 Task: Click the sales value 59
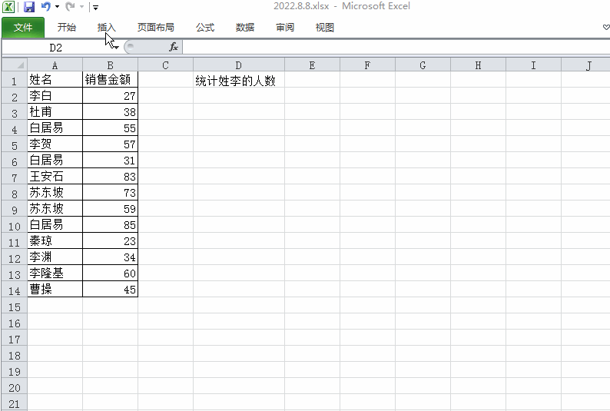(x=110, y=209)
